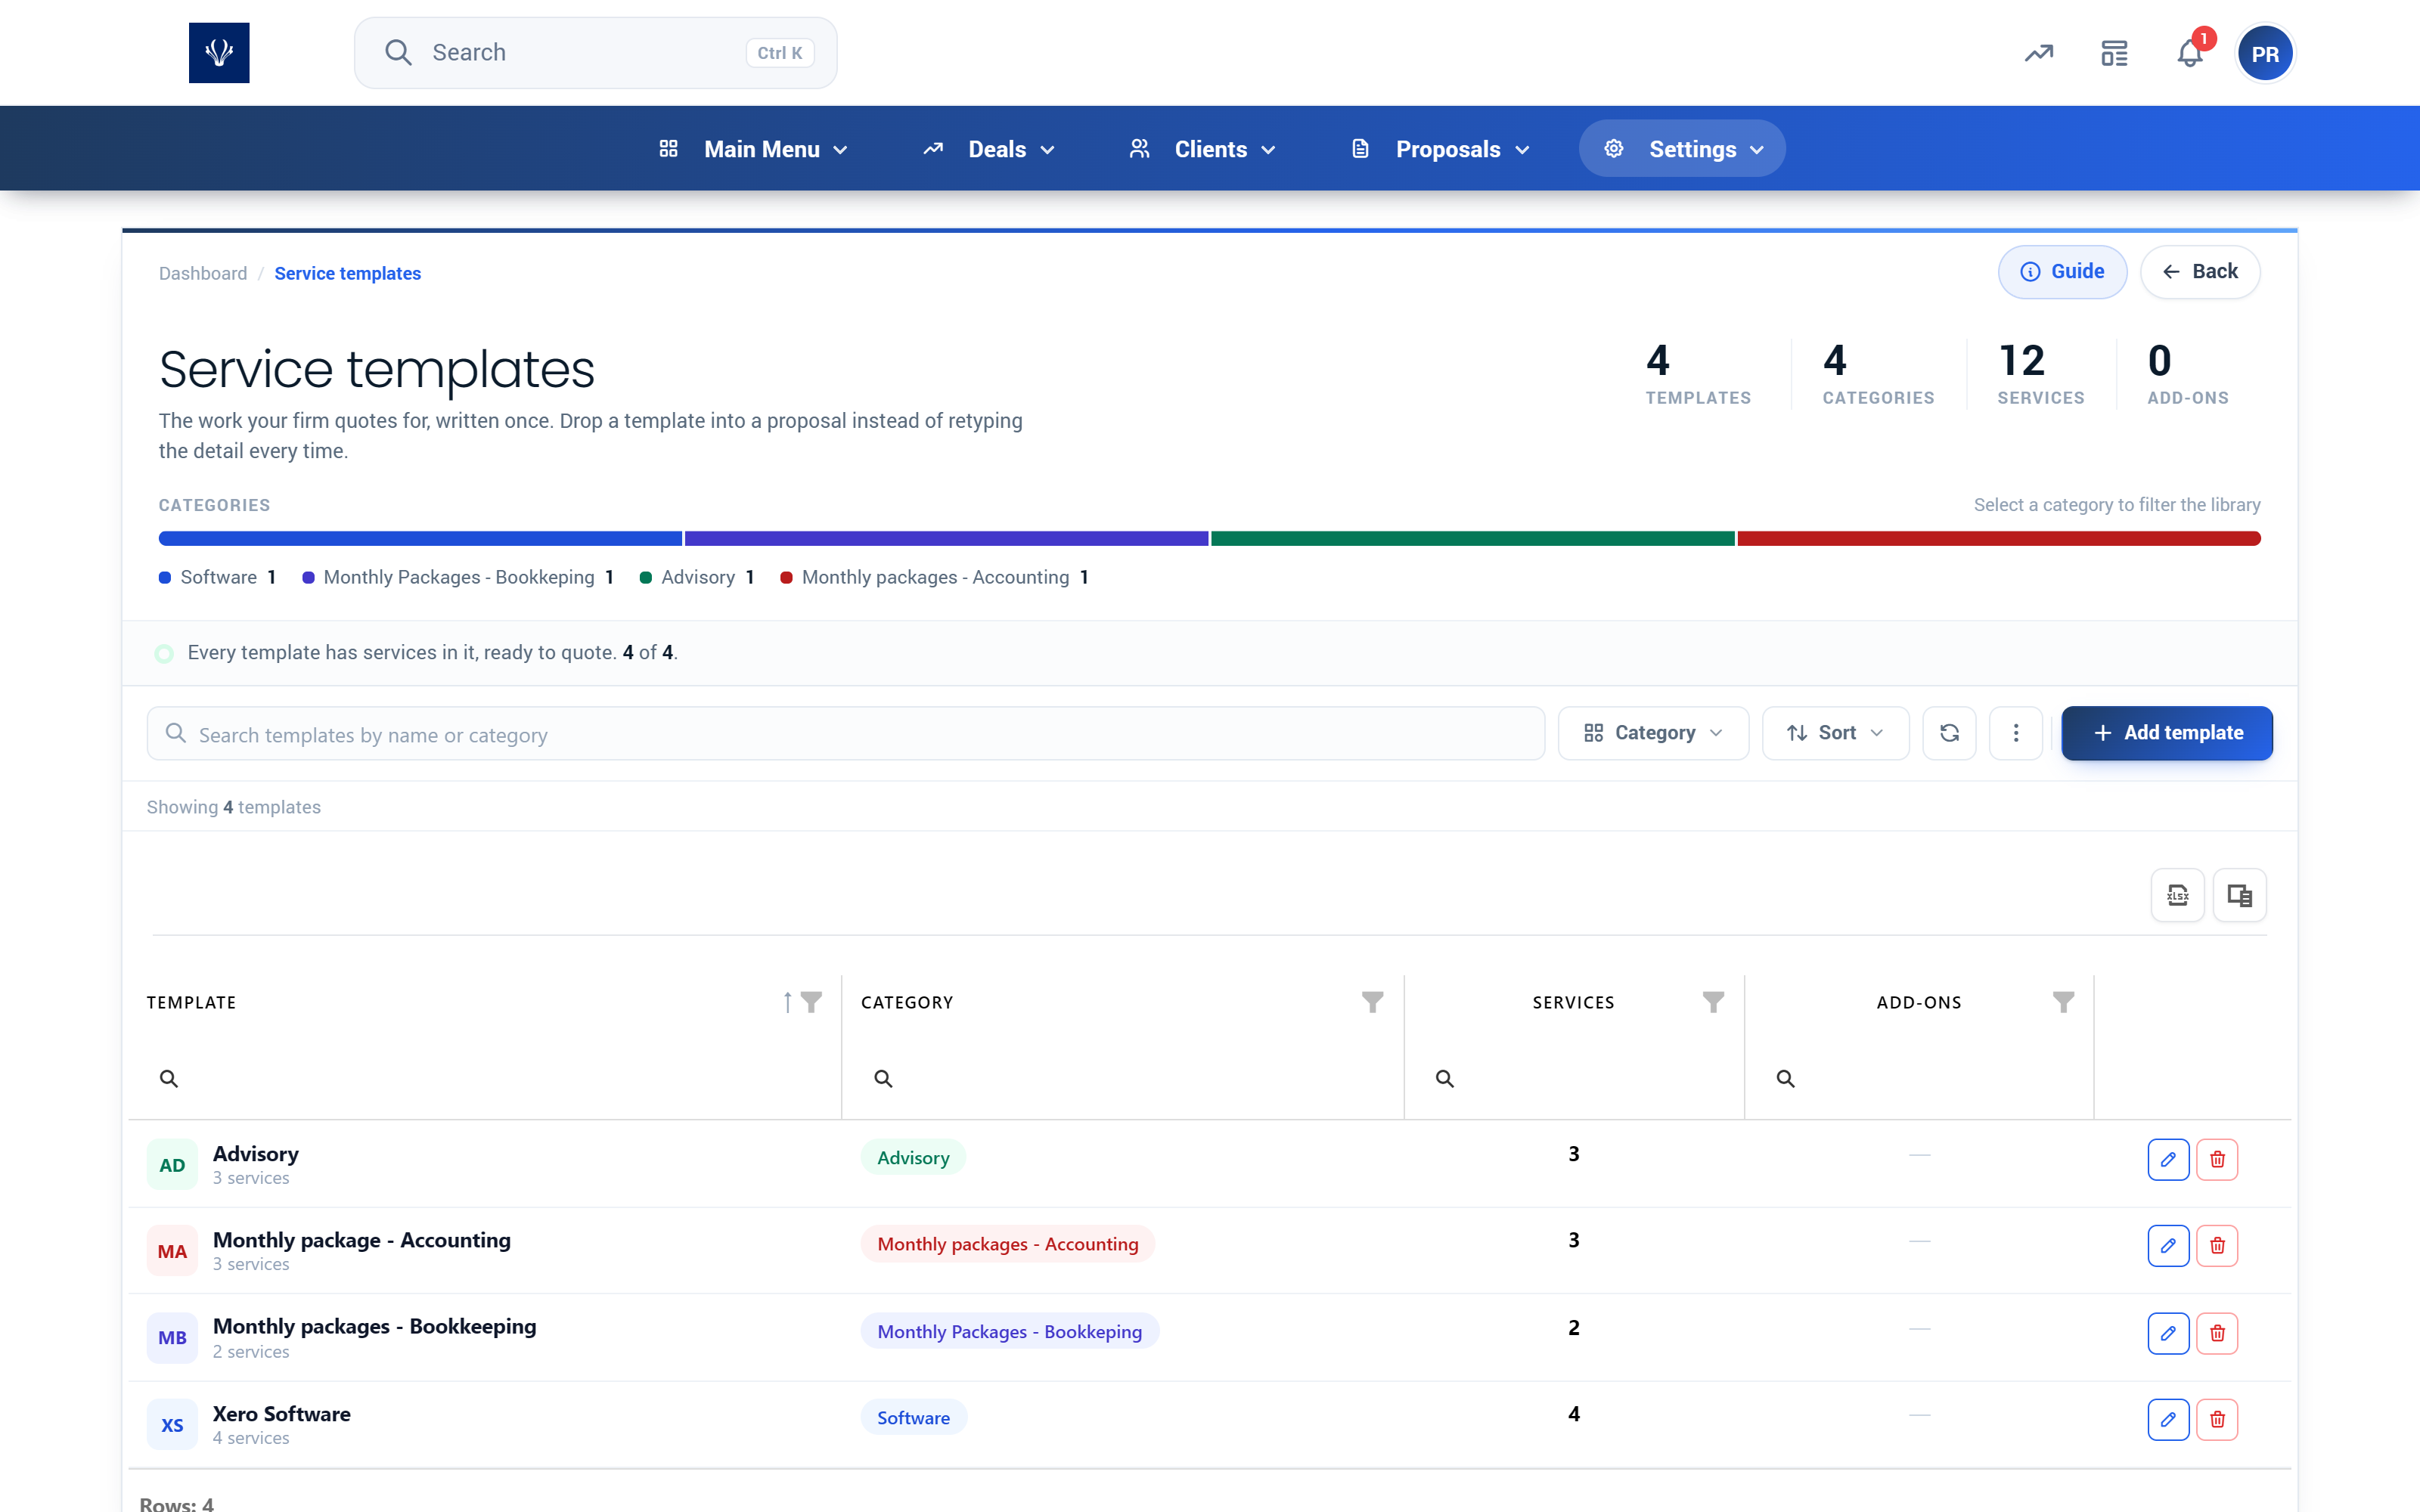Click Search templates by name field
Image resolution: width=2420 pixels, height=1512 pixels.
pos(846,734)
